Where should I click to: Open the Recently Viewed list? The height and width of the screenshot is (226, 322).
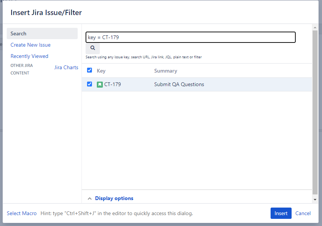coord(29,56)
